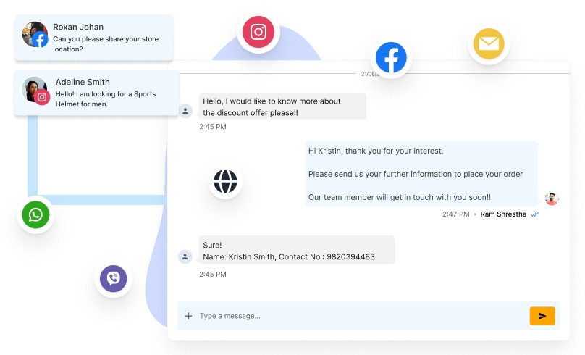Select the 'Hi Kristin' reply bubble
This screenshot has height=355, width=585.
[x=421, y=174]
